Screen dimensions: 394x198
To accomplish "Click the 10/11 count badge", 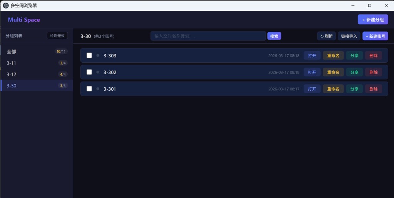I will point(61,52).
